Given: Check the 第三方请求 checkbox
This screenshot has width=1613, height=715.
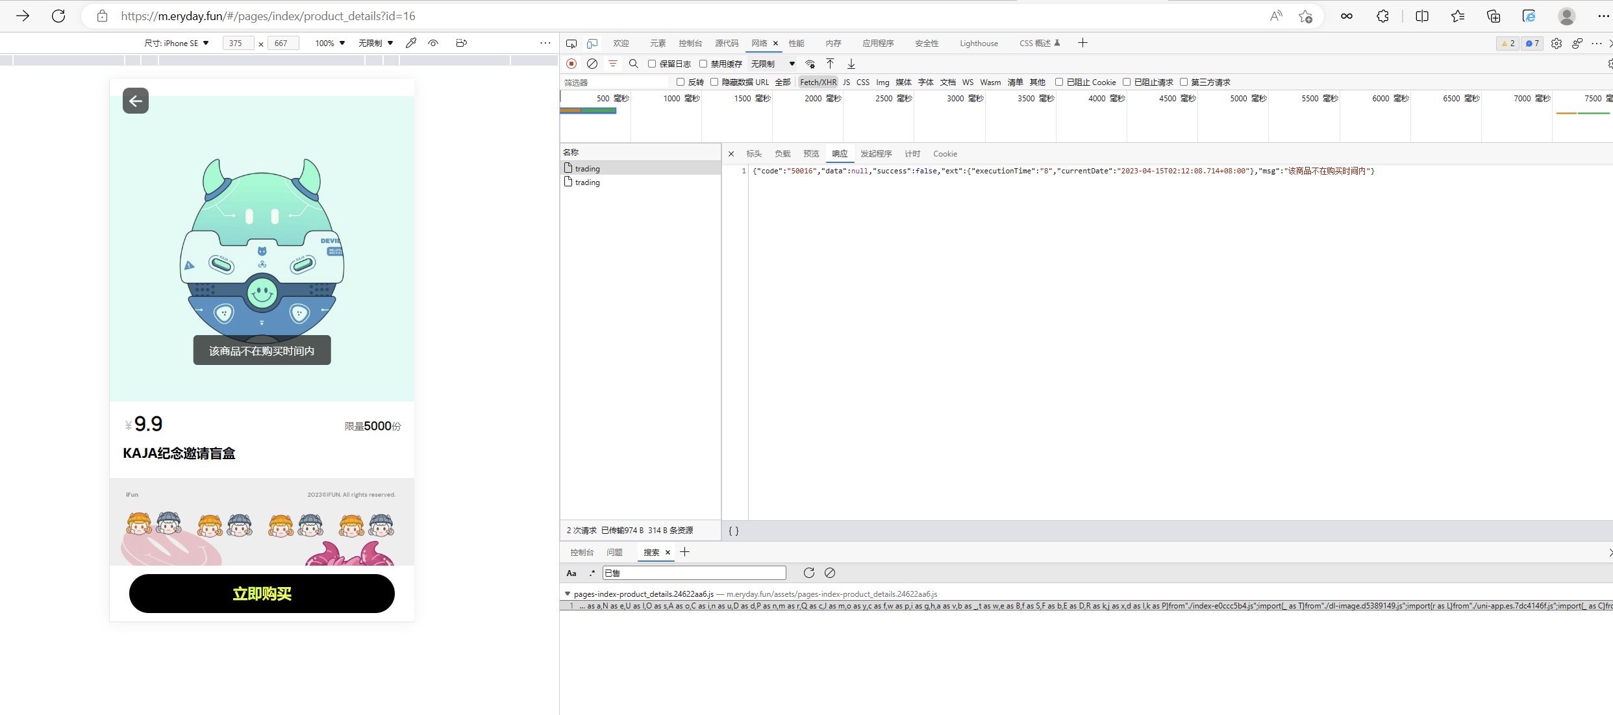Looking at the screenshot, I should tap(1184, 82).
